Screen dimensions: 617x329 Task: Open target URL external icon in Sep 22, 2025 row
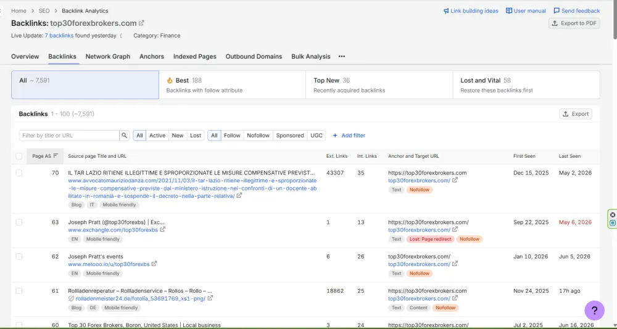point(455,230)
